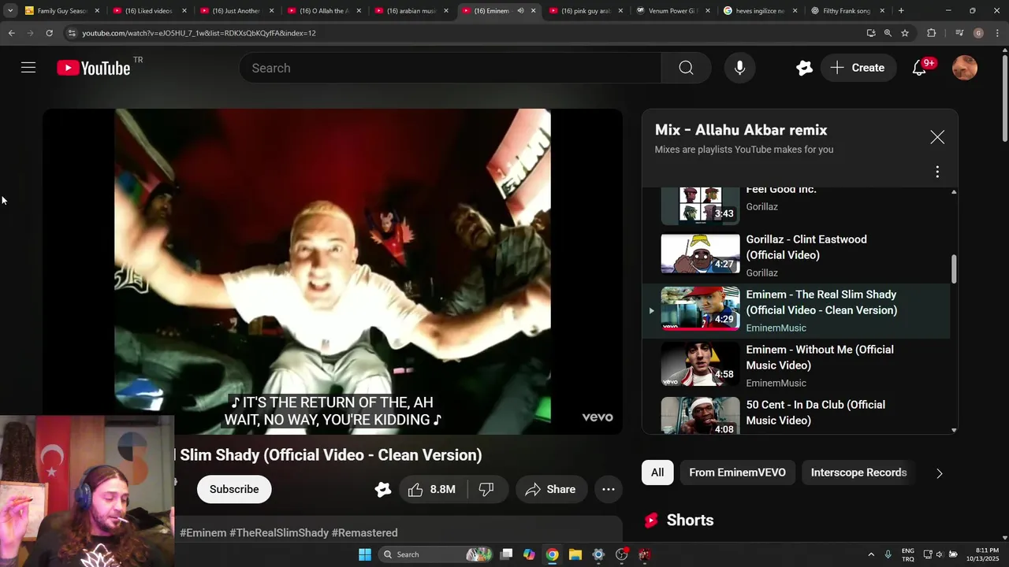Select the All filter chip

(657, 472)
